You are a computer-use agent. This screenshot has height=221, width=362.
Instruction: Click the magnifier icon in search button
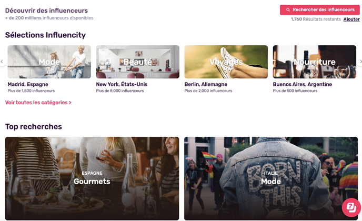click(x=288, y=10)
